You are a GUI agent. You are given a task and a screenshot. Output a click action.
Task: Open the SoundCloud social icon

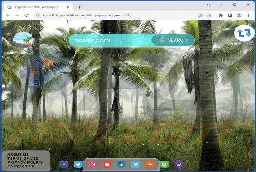[x=150, y=165]
